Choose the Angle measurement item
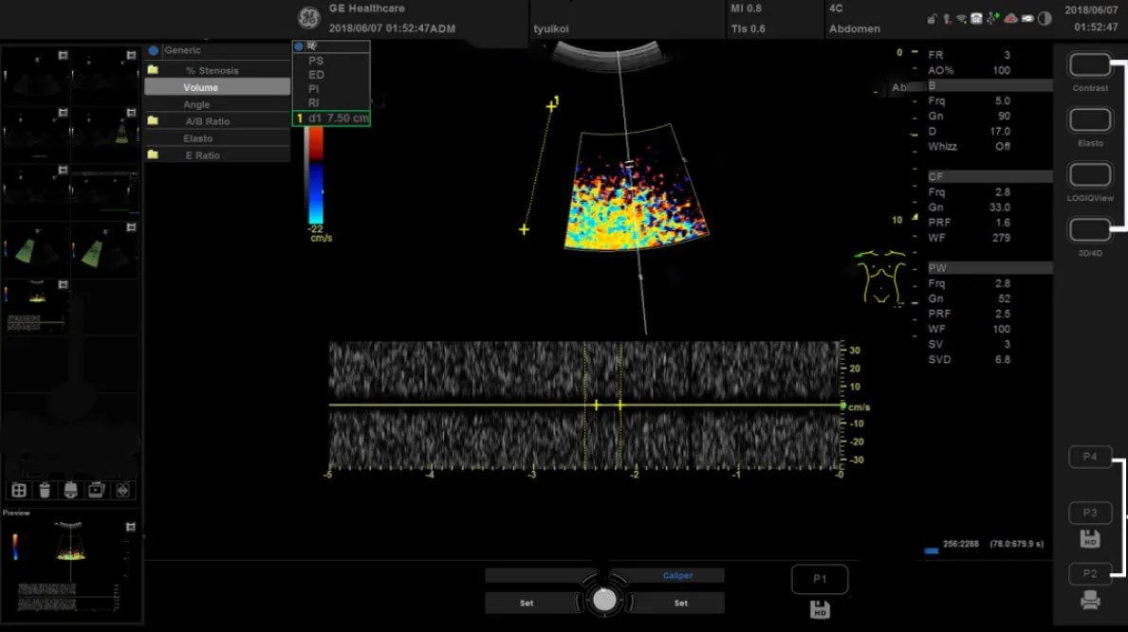This screenshot has height=632, width=1128. click(x=196, y=104)
